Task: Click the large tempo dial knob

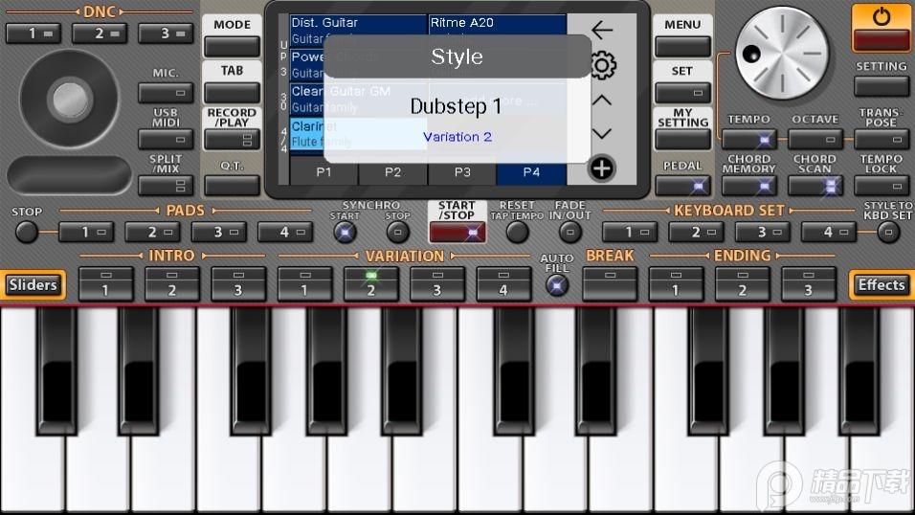Action: click(784, 45)
